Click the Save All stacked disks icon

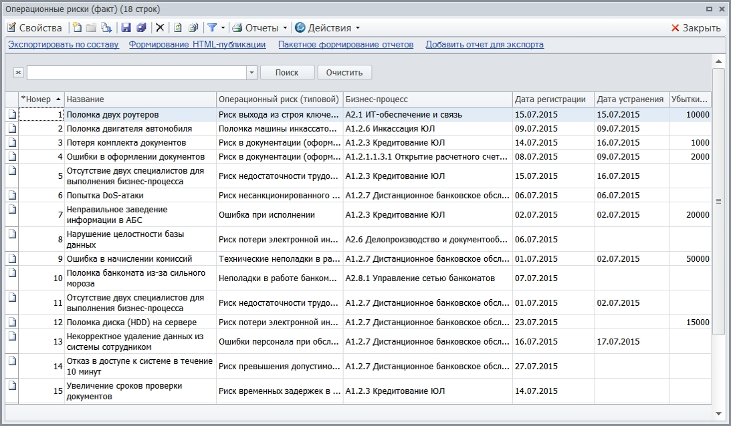pyautogui.click(x=141, y=28)
